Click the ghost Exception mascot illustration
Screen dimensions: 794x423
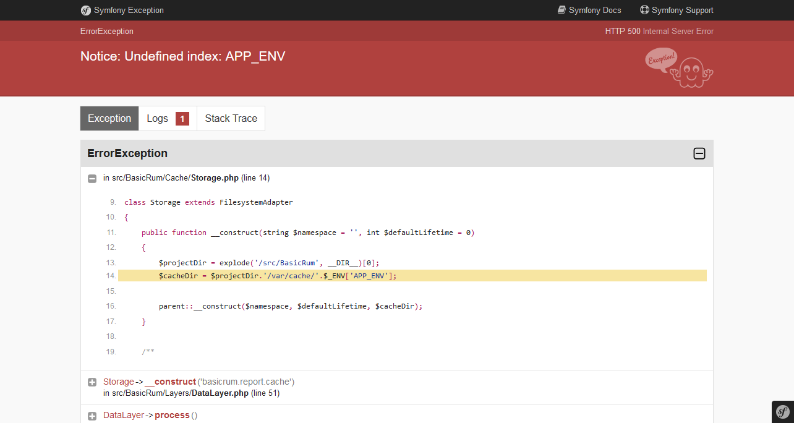(x=678, y=68)
